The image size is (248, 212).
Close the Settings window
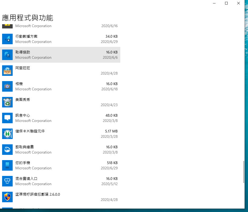click(x=238, y=3)
